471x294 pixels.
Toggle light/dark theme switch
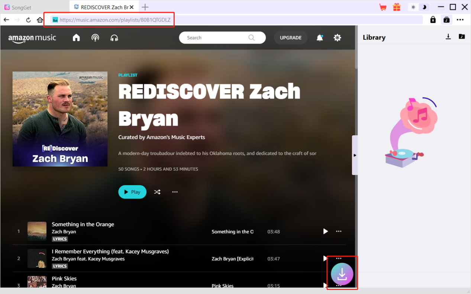[418, 7]
